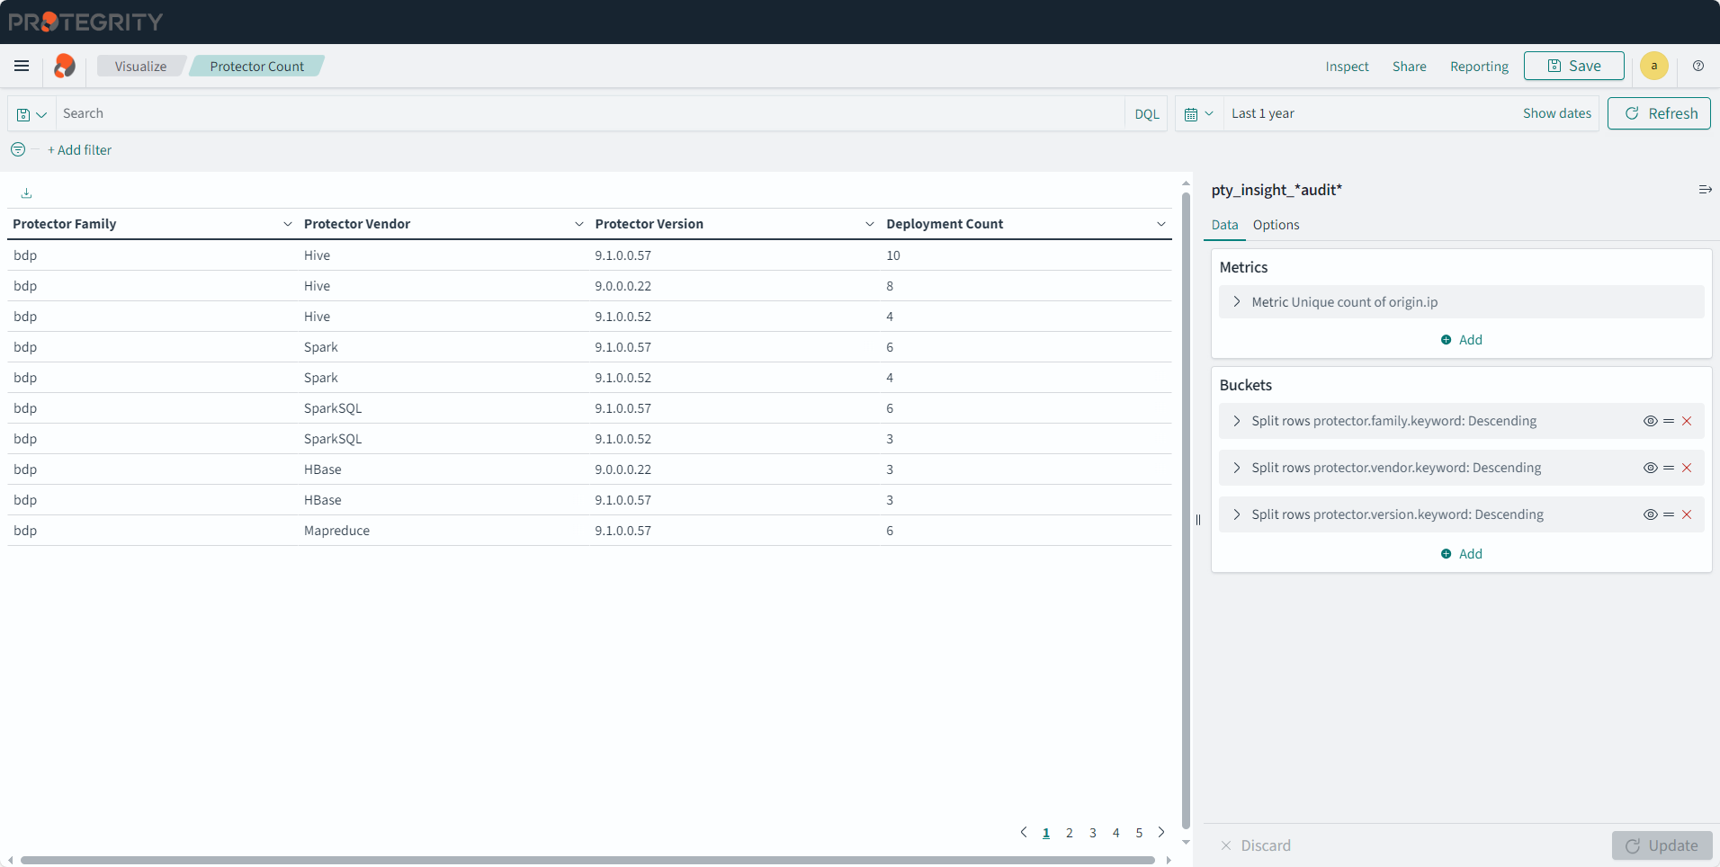Screen dimensions: 1720x867
Task: Click the Refresh button
Action: point(1658,113)
